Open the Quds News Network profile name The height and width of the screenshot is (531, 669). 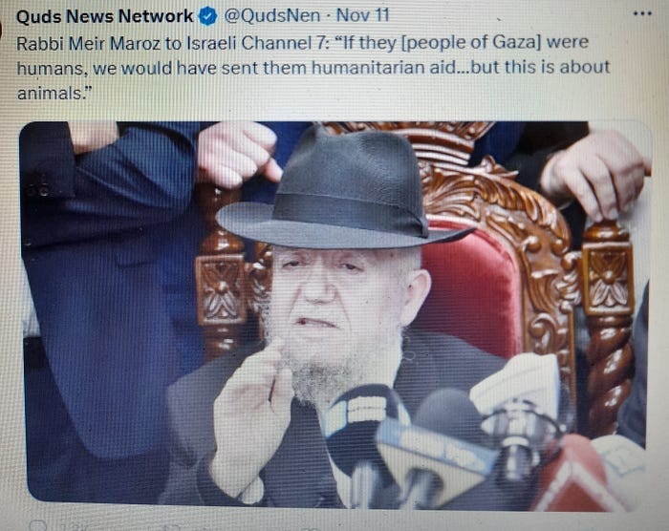tap(104, 16)
